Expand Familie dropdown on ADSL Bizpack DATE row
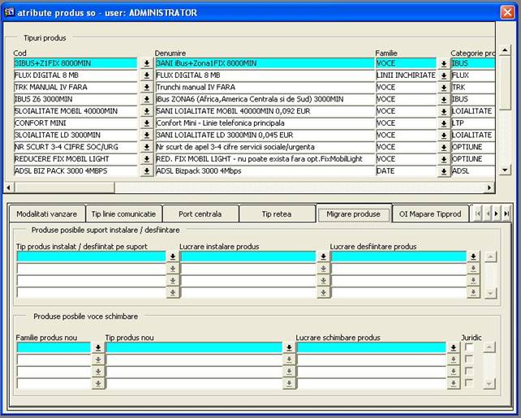 pos(444,171)
